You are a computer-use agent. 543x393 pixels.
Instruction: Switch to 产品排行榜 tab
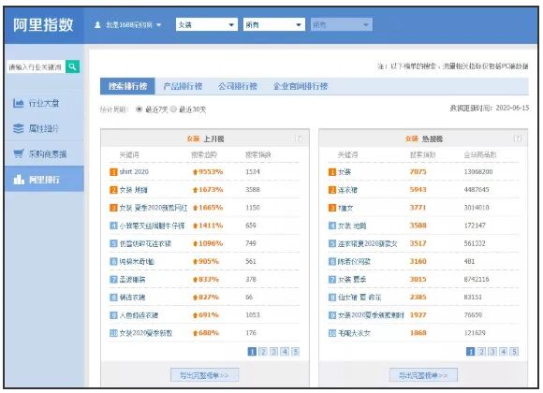coord(183,86)
